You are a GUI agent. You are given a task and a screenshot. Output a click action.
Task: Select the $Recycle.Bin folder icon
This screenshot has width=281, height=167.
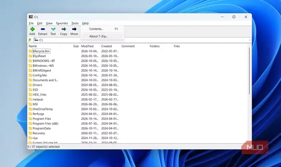(x=30, y=51)
